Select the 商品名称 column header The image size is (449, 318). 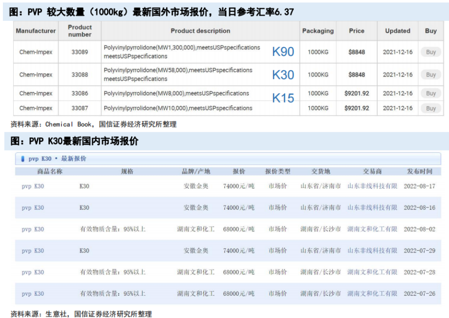pos(50,171)
